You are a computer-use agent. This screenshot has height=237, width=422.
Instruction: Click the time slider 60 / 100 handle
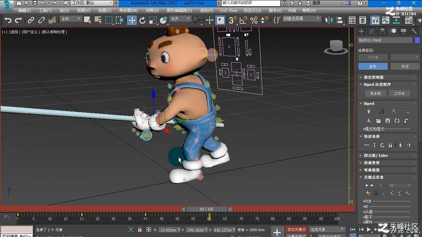[x=206, y=209]
